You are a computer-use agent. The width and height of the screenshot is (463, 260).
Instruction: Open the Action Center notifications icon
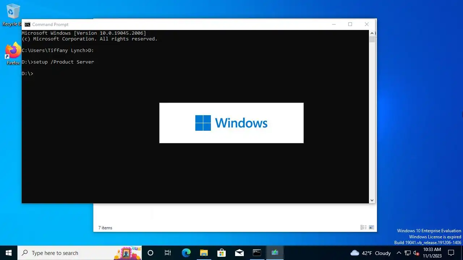(x=451, y=253)
